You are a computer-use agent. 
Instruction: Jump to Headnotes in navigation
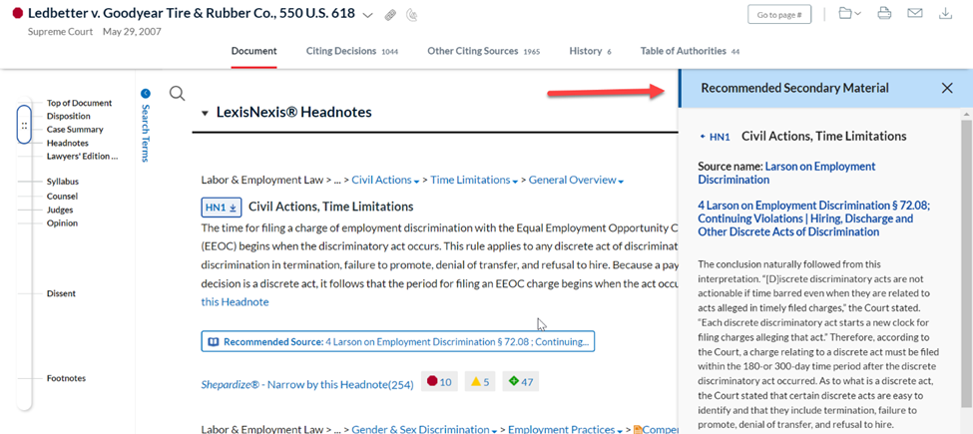point(68,143)
